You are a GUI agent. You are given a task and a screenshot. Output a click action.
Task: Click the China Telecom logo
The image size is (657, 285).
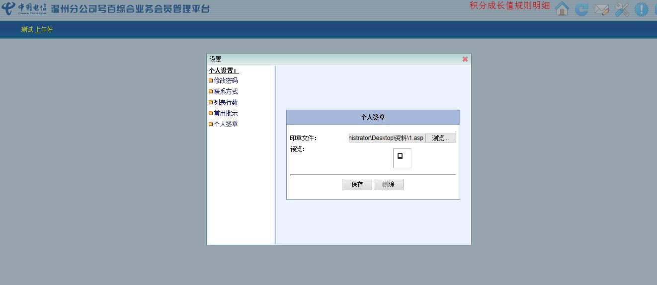(x=24, y=8)
